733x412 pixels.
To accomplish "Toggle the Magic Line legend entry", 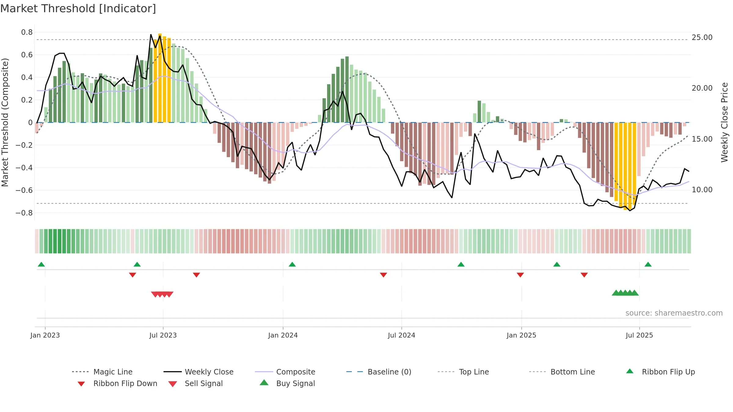I will coord(102,372).
